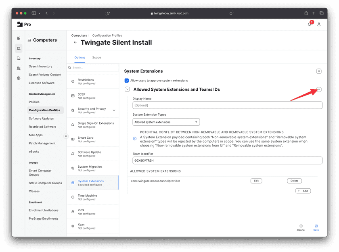Image resolution: width=339 pixels, height=252 pixels.
Task: Click the user account profile icon
Action: tap(319, 24)
